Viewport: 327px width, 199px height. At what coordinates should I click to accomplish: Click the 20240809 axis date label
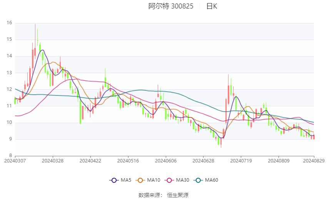point(279,161)
